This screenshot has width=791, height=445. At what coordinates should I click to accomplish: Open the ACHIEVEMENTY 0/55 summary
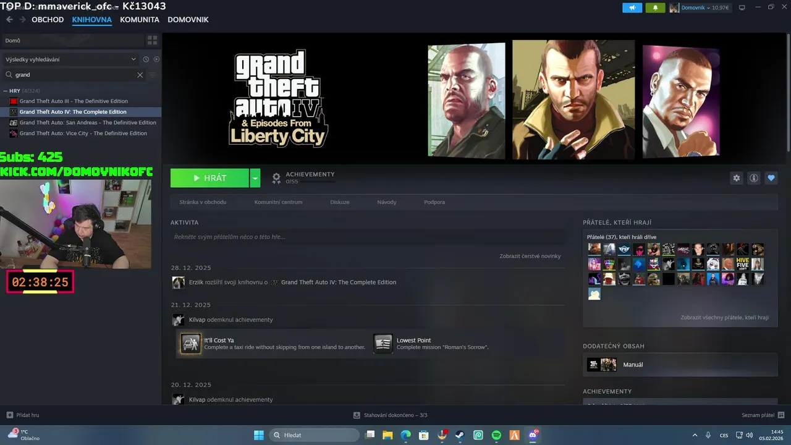click(303, 177)
